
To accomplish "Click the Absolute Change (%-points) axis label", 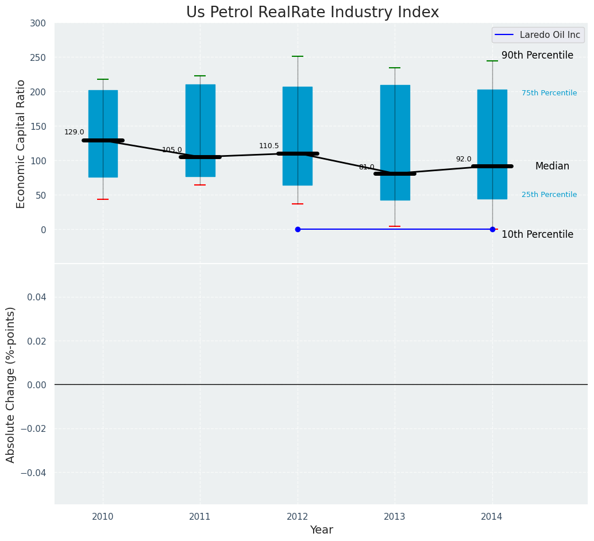I will coord(11,384).
